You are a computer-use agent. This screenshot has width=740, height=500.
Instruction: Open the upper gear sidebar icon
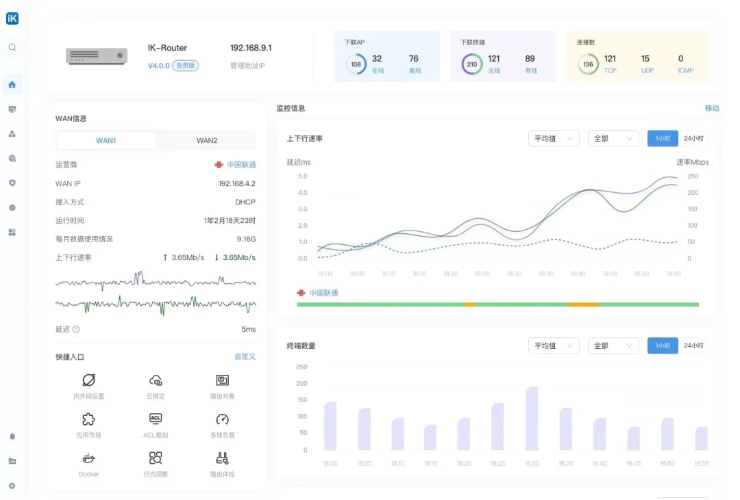pyautogui.click(x=12, y=207)
